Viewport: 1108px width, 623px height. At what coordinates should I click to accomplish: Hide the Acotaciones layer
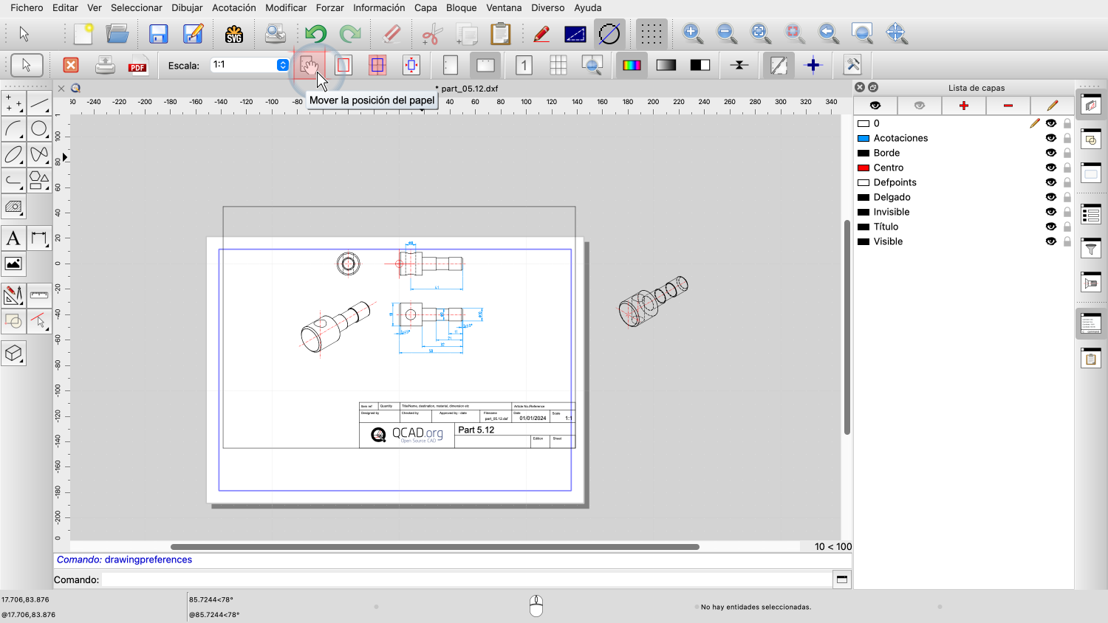click(x=1050, y=138)
